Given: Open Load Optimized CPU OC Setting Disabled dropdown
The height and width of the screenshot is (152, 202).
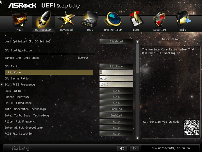Looking at the screenshot, I should (116, 41).
